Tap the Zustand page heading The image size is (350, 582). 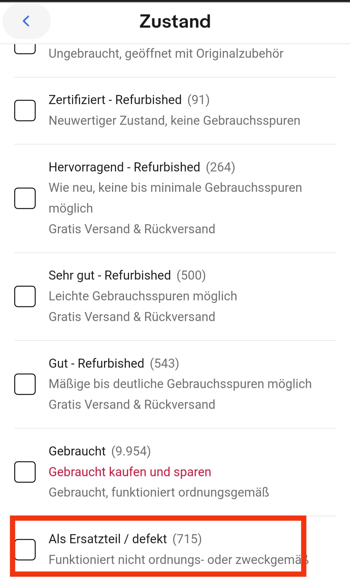175,21
